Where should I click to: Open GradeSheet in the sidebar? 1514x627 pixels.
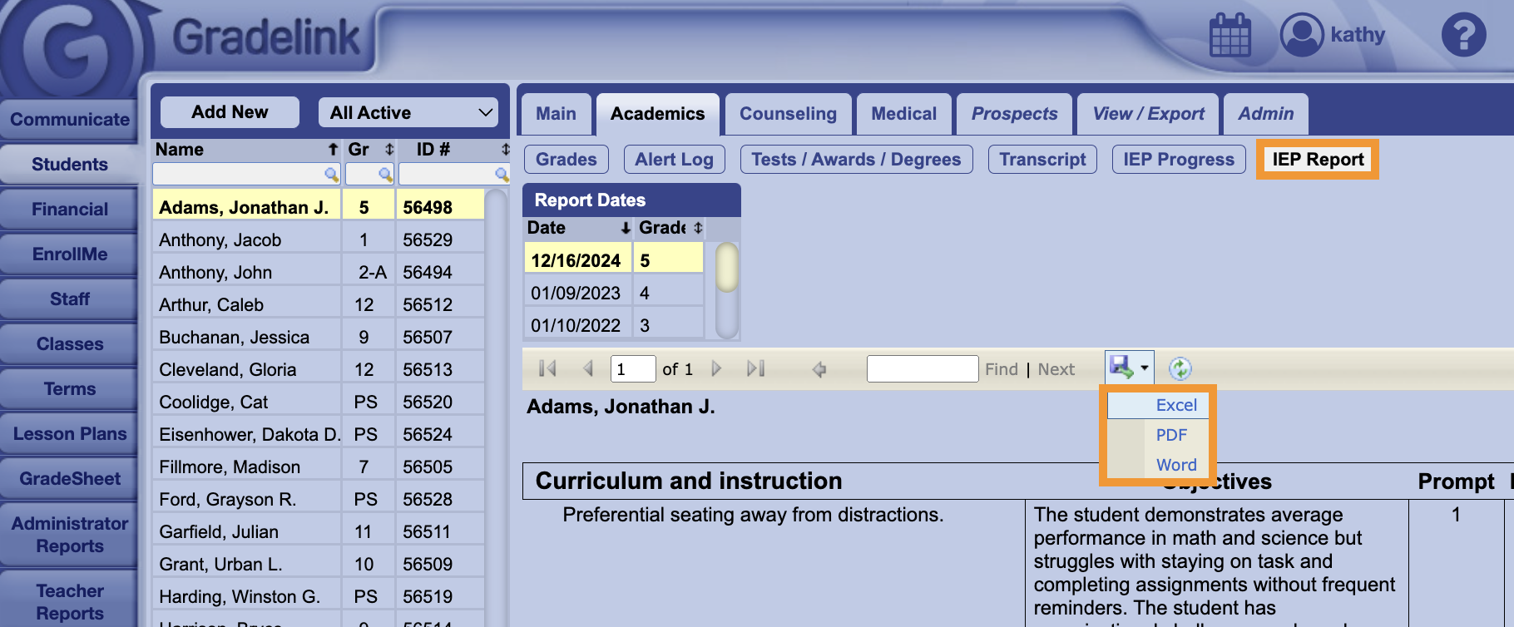69,479
